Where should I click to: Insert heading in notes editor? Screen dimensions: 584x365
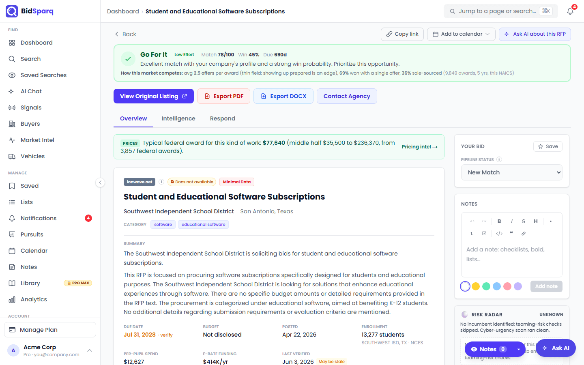[x=536, y=221]
